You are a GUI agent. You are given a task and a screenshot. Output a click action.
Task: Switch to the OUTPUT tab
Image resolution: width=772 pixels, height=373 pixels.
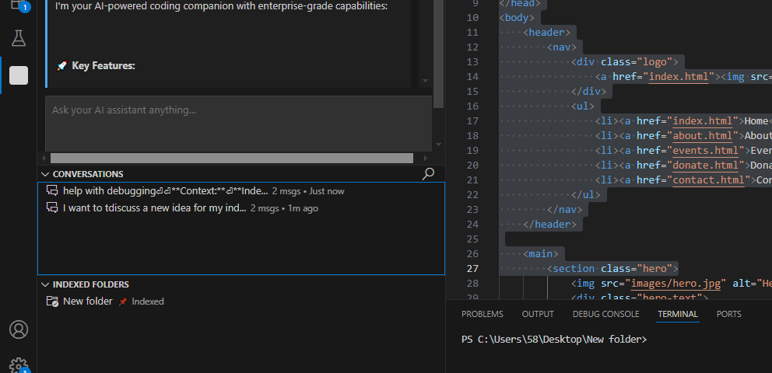coord(538,314)
